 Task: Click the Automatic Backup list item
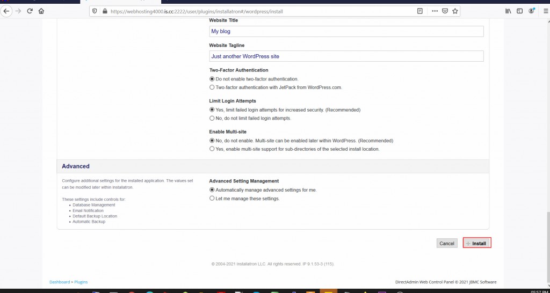89,222
